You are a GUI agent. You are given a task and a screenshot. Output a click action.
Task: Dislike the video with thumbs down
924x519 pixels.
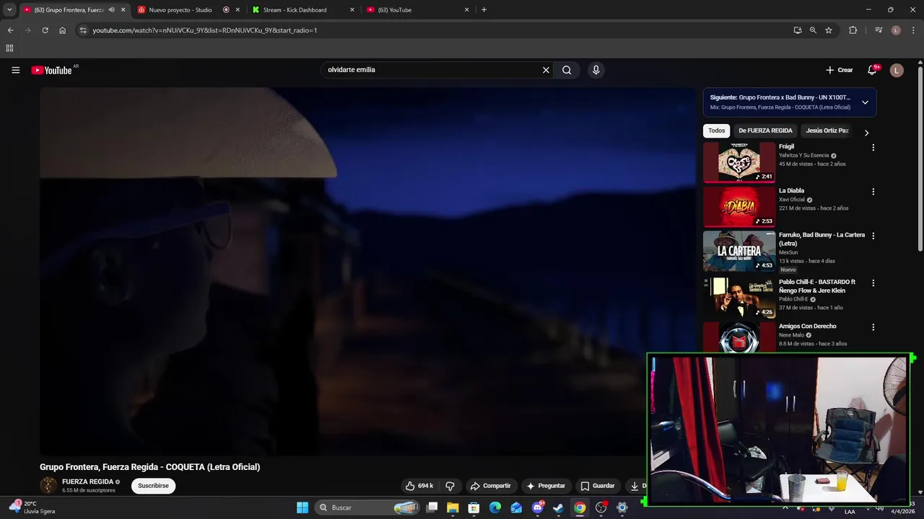pos(450,486)
